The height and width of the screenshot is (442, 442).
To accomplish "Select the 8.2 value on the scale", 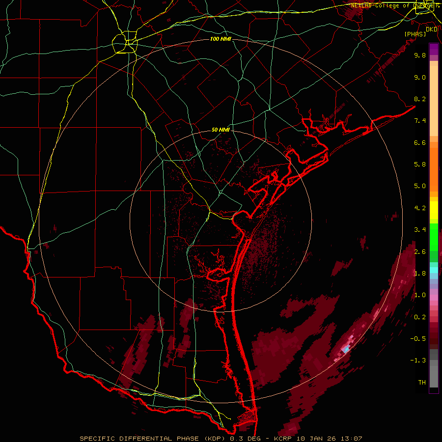I will click(420, 99).
